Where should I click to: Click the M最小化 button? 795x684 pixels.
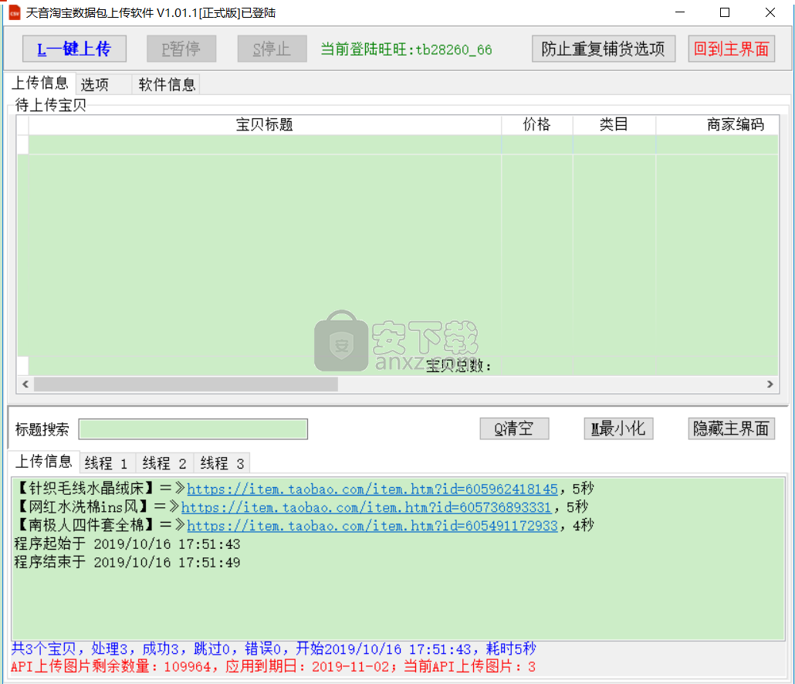(618, 428)
